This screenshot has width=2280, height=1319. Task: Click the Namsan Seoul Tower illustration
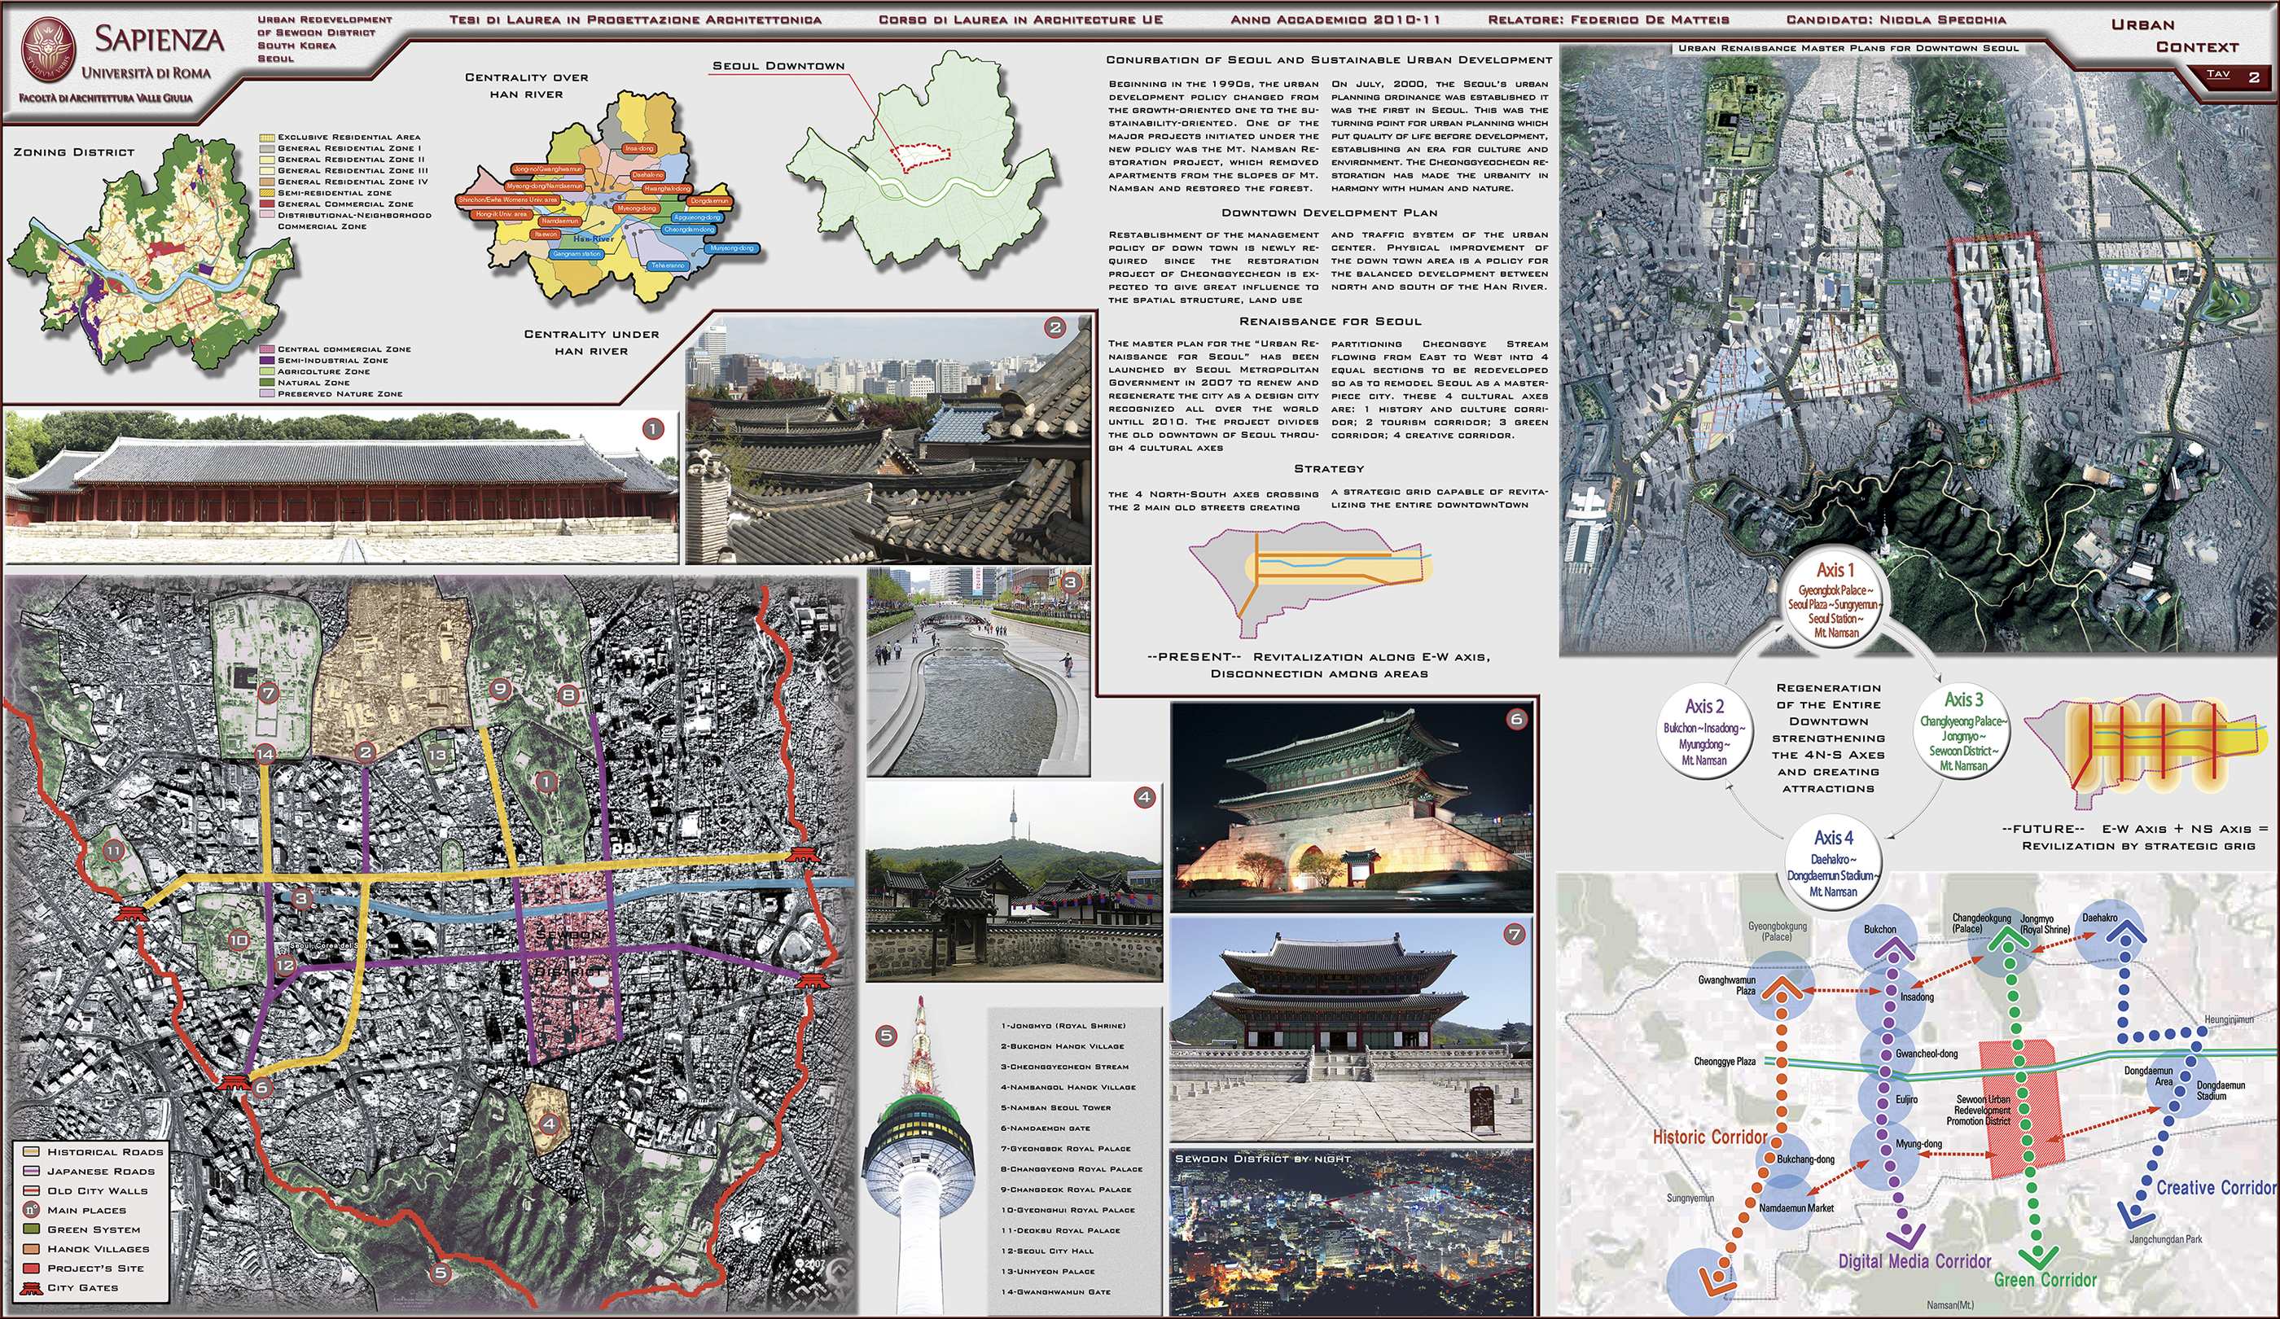pyautogui.click(x=919, y=1155)
